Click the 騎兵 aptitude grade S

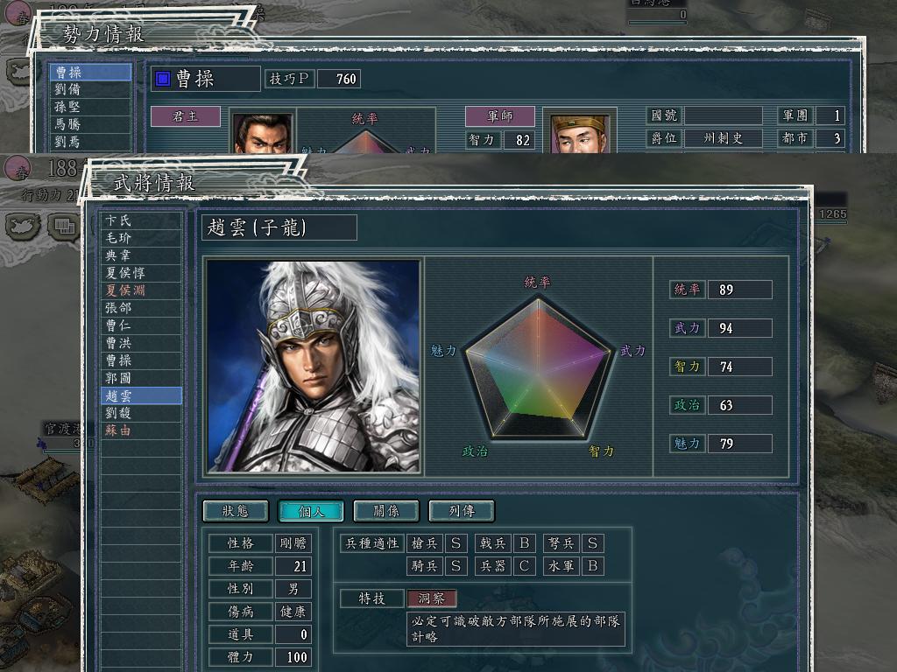[x=456, y=566]
